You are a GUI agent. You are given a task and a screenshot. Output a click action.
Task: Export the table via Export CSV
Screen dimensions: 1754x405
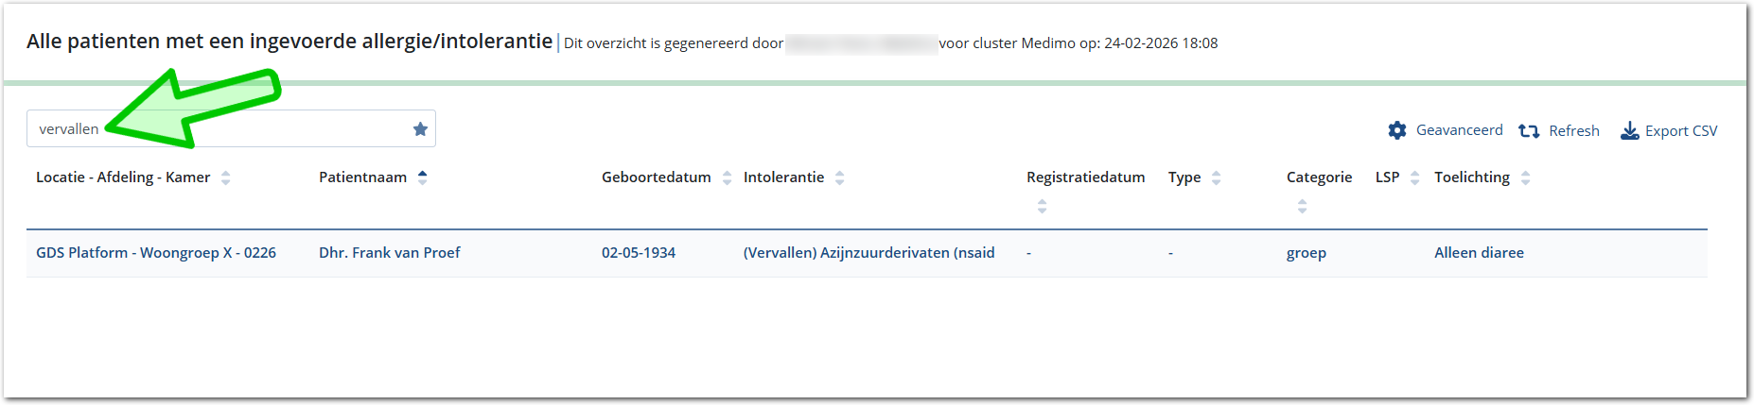[1680, 131]
